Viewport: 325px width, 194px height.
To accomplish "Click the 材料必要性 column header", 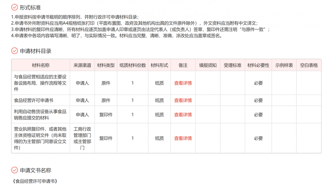I will (x=258, y=65).
